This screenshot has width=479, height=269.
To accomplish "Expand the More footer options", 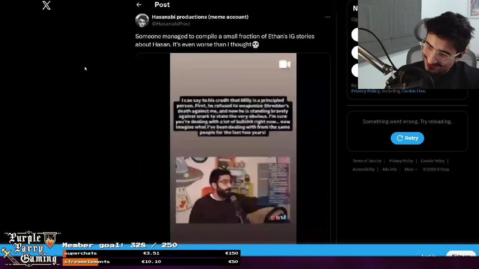I will [x=411, y=169].
